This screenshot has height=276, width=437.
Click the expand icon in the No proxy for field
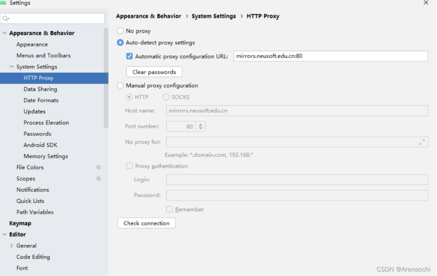pos(422,141)
